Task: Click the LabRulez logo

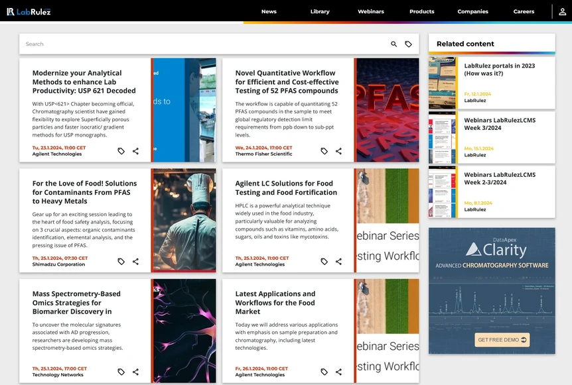Action: pos(29,12)
